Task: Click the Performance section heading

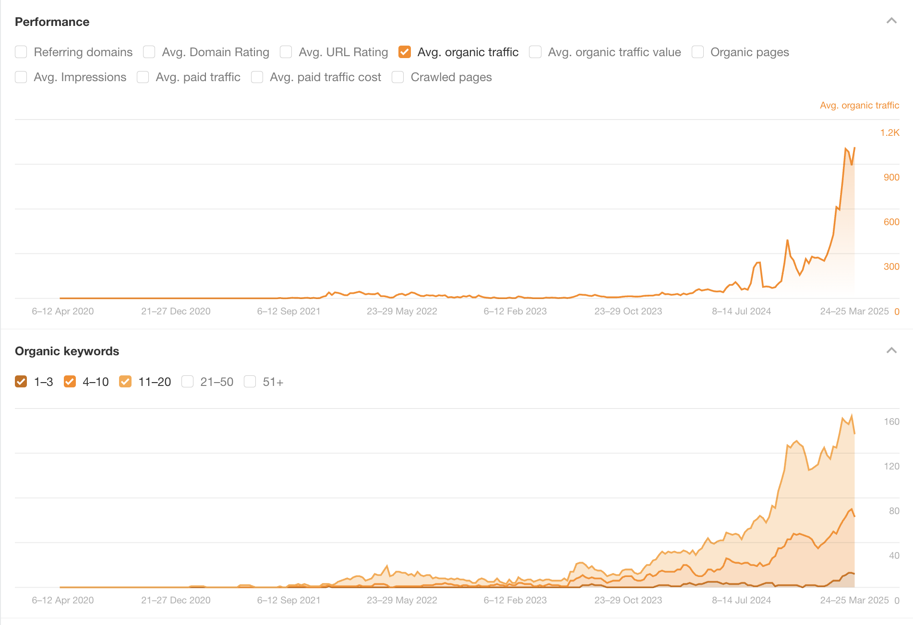Action: coord(52,22)
